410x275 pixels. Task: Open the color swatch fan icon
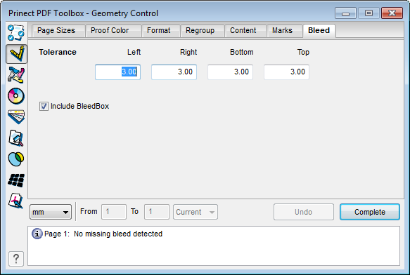pos(16,117)
